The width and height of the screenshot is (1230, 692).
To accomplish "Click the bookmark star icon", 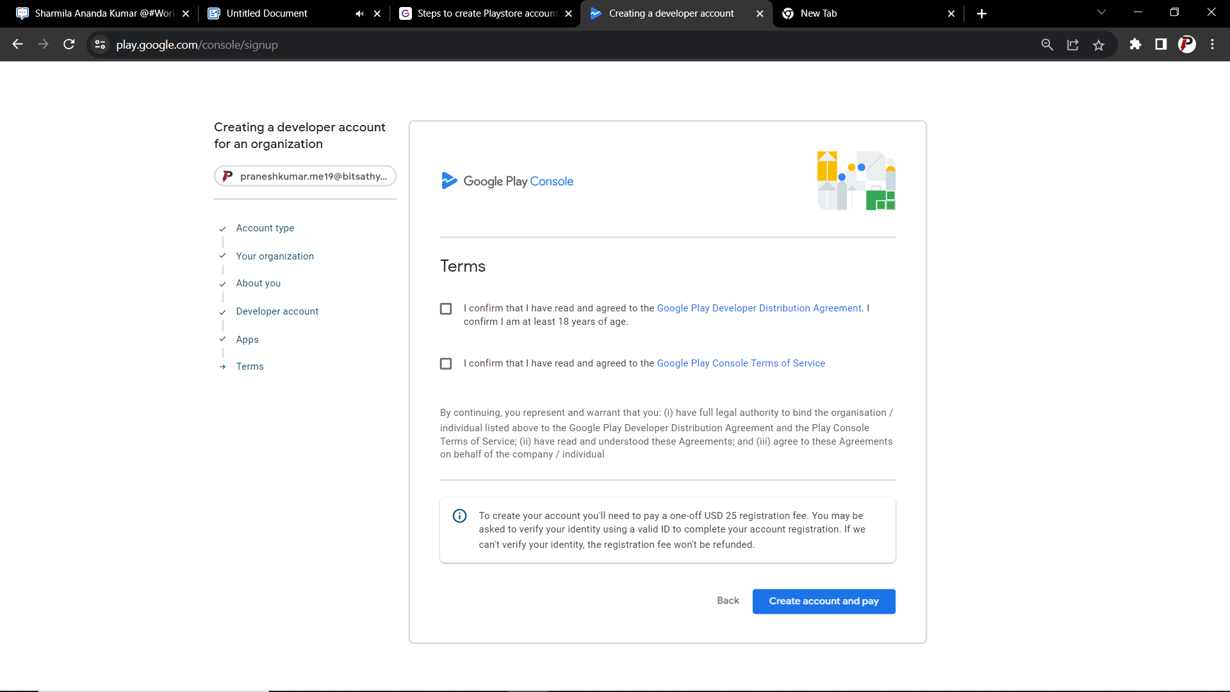I will point(1099,45).
